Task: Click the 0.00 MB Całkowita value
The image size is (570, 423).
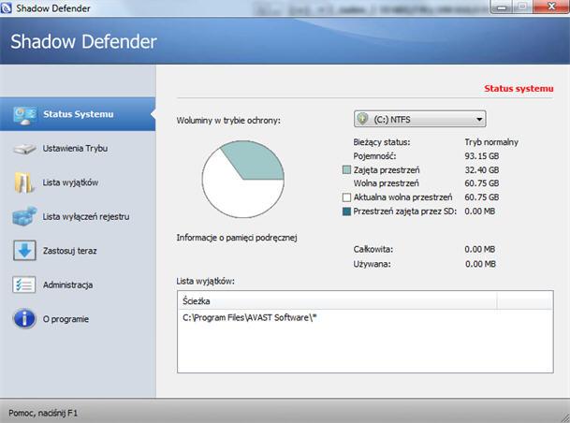Action: 480,249
